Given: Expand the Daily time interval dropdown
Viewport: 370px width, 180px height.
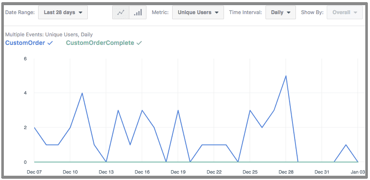Looking at the screenshot, I should (280, 12).
